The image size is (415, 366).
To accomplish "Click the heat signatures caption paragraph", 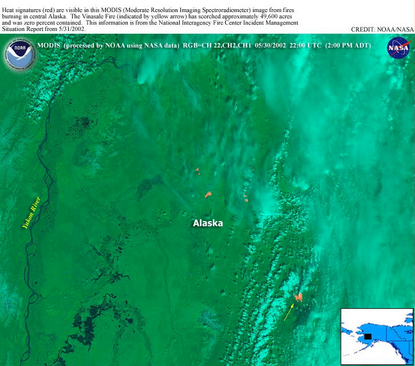I will pyautogui.click(x=150, y=16).
